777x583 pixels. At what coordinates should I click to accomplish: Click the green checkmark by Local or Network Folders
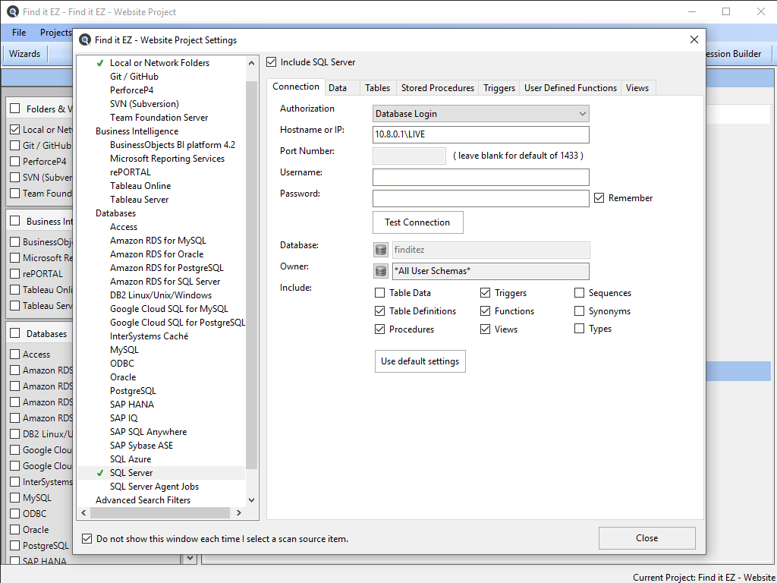click(x=100, y=63)
